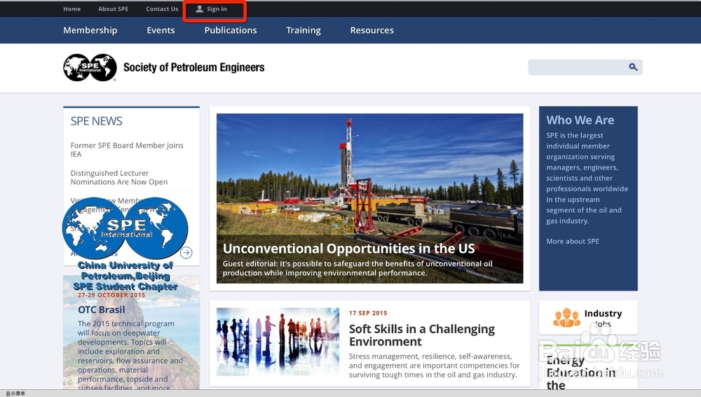The height and width of the screenshot is (397, 701).
Task: Open the About SPE link
Action: click(113, 9)
